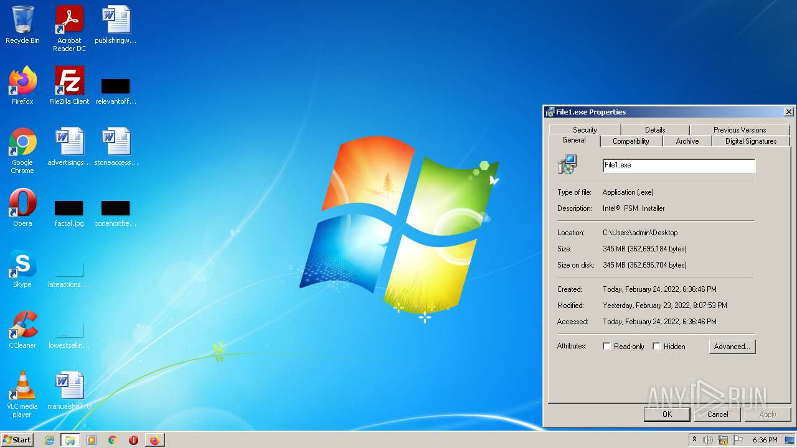The image size is (797, 448).
Task: Select the publishingw... Word document icon
Action: point(116,26)
